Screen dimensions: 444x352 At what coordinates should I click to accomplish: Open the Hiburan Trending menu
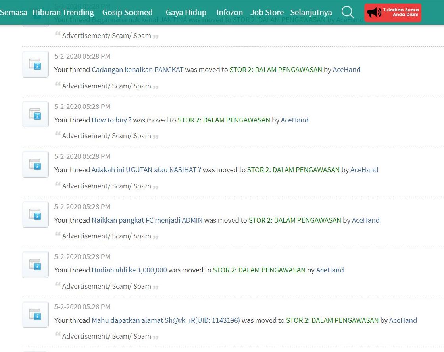pyautogui.click(x=63, y=12)
